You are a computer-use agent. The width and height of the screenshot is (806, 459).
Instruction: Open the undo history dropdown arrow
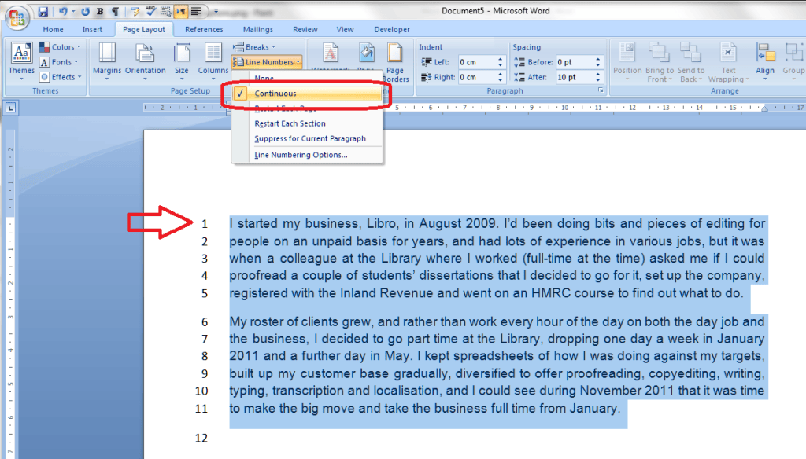73,11
